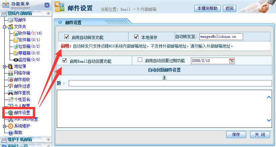Screen dimensions: 276x147
Task: Toggle 启用自动转发功能 checkbox
Action: click(x=66, y=36)
